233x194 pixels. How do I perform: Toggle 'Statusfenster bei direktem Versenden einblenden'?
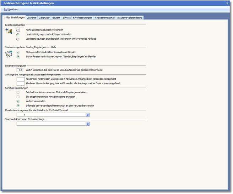(x=18, y=52)
